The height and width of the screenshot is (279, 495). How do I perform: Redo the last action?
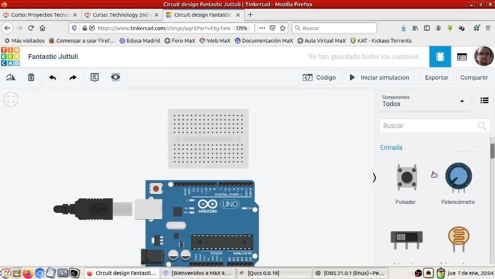[x=73, y=77]
